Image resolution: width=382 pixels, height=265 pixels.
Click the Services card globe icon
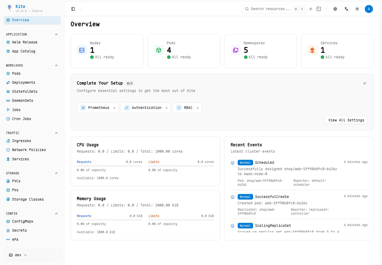[x=312, y=50]
